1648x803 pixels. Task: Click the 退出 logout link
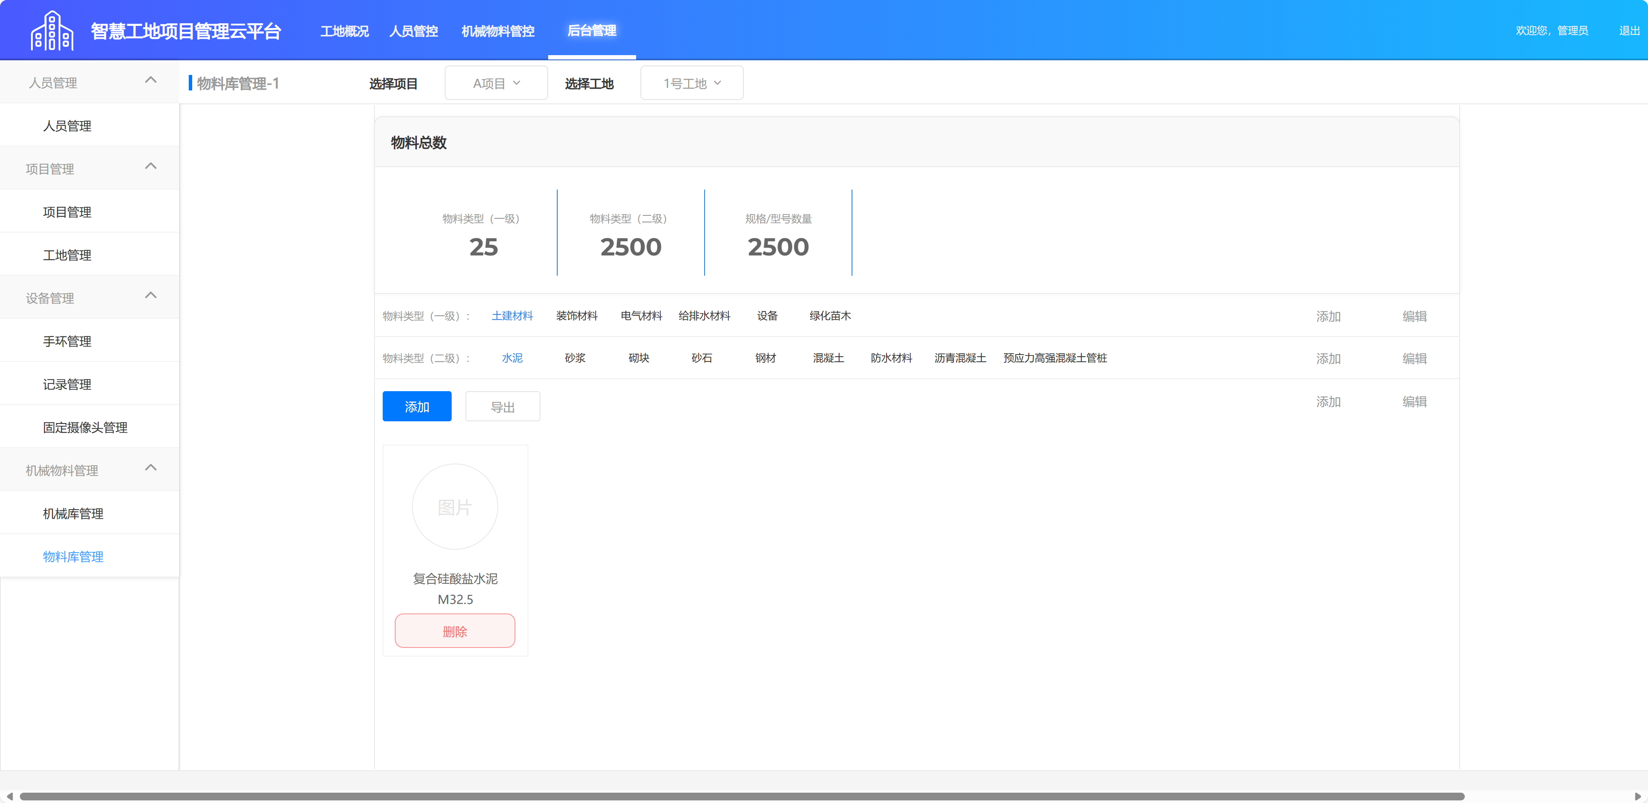(1629, 31)
